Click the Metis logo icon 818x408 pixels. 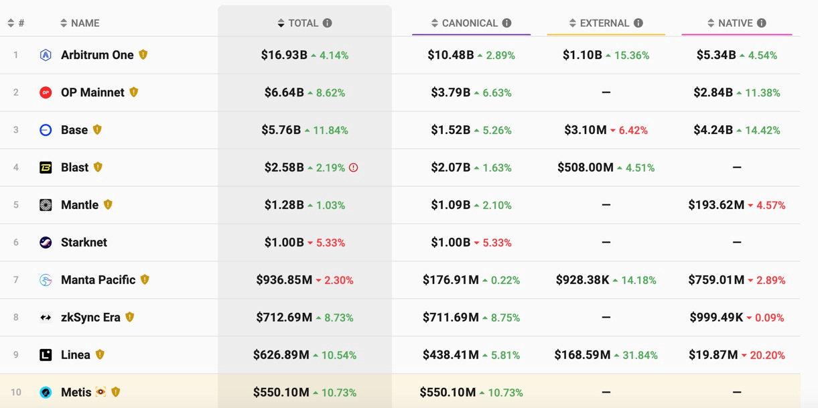(46, 393)
